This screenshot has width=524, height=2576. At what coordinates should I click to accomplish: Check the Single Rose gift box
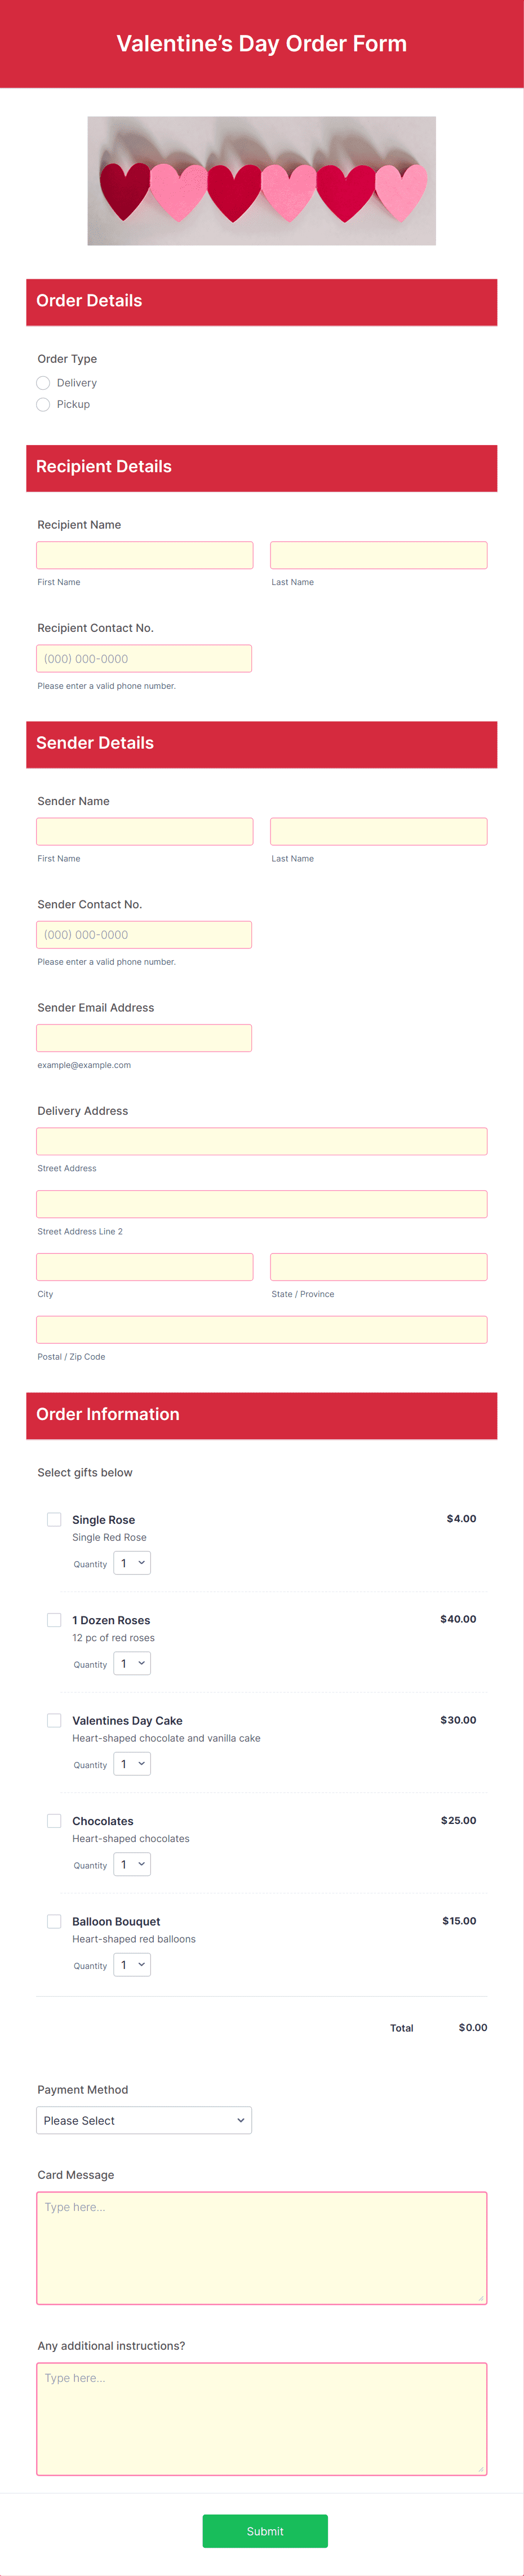[x=54, y=1519]
